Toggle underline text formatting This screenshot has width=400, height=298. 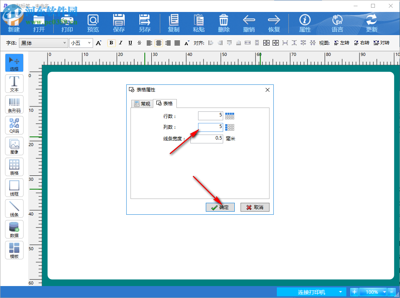pos(130,43)
